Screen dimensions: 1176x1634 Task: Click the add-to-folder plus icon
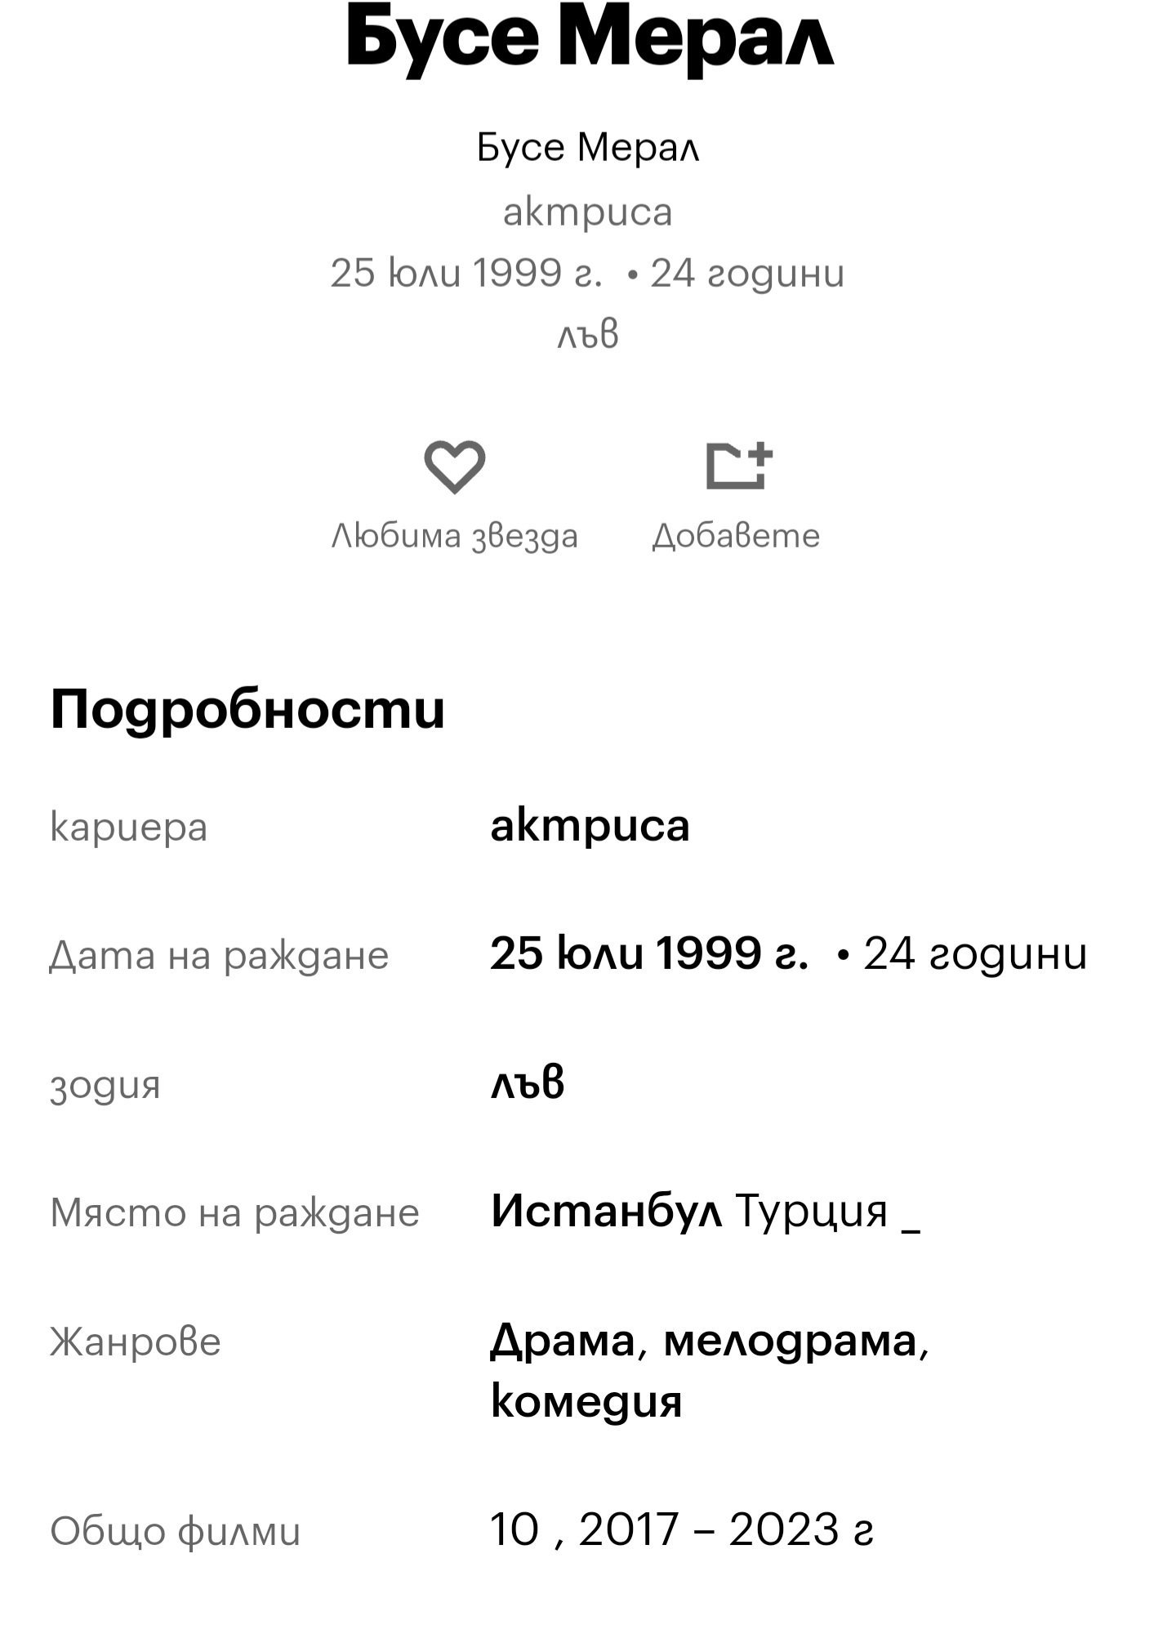point(738,467)
